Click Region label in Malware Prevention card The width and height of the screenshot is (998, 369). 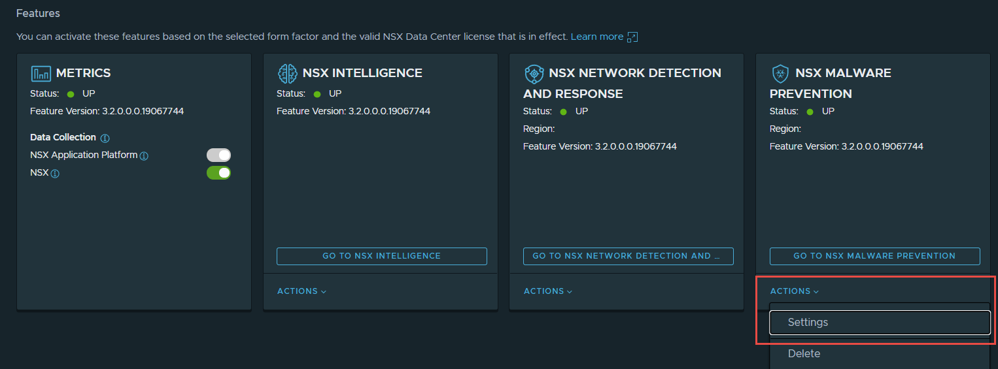(785, 129)
